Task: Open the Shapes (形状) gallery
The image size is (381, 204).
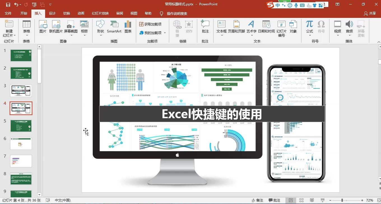Action: (100, 28)
